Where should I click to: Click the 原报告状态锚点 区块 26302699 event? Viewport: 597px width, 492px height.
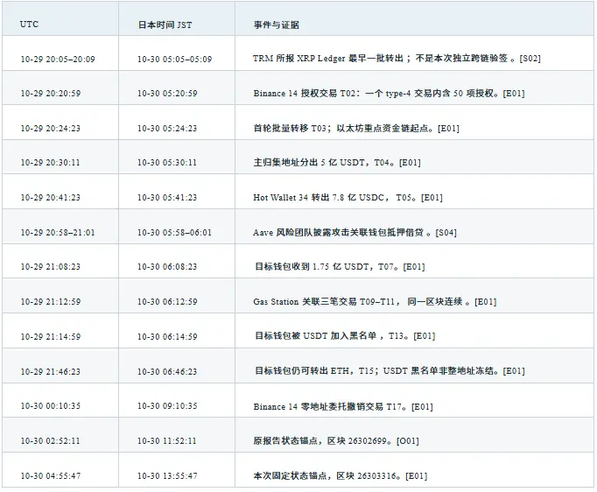336,441
